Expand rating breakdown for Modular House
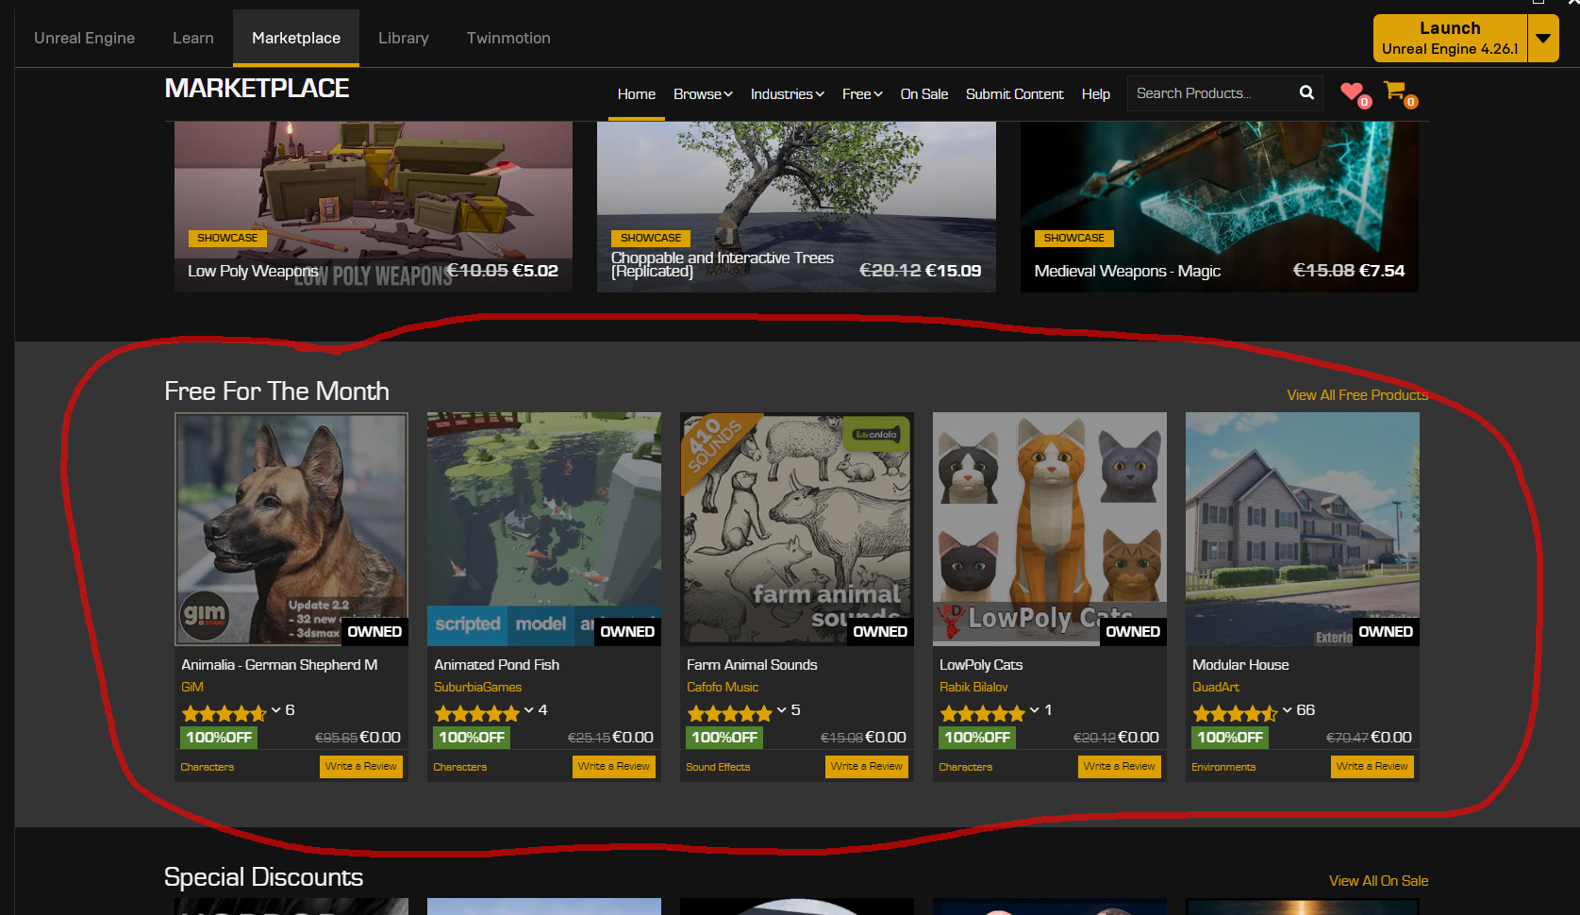 (1287, 710)
